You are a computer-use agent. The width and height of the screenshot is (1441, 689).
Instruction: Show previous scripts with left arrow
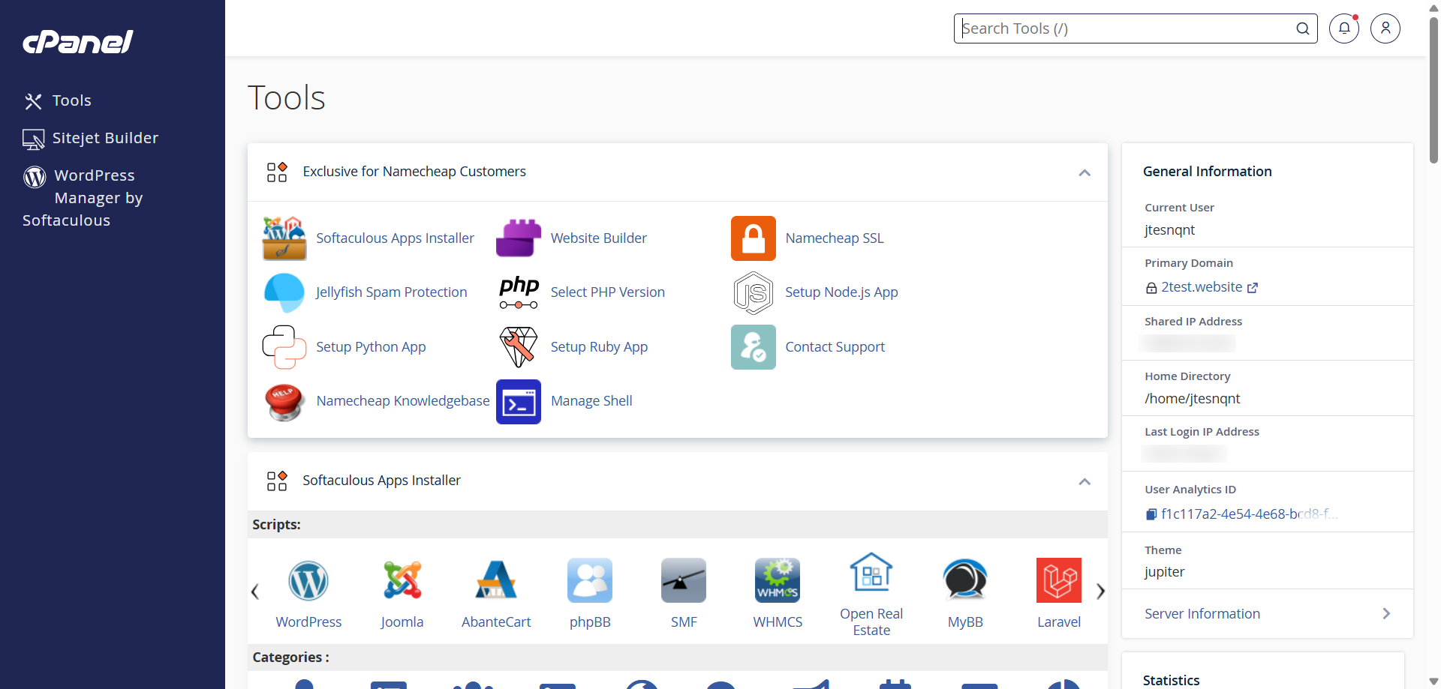pos(255,592)
